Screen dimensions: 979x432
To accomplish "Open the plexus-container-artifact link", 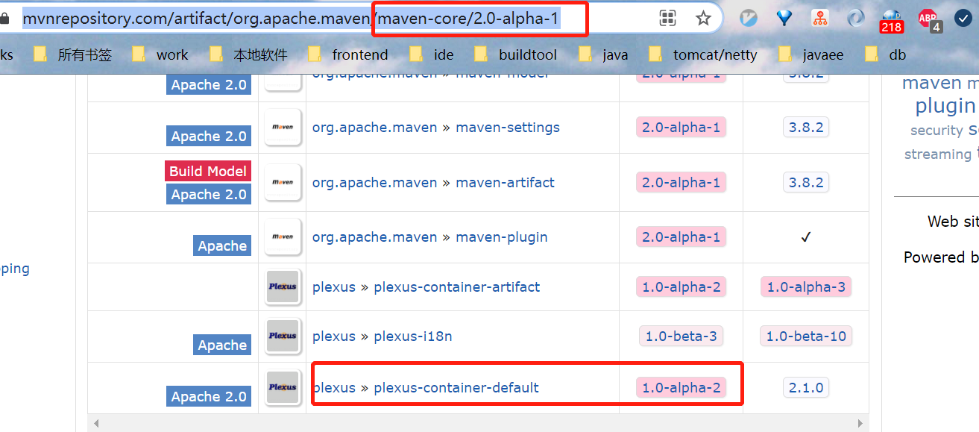I will click(456, 287).
